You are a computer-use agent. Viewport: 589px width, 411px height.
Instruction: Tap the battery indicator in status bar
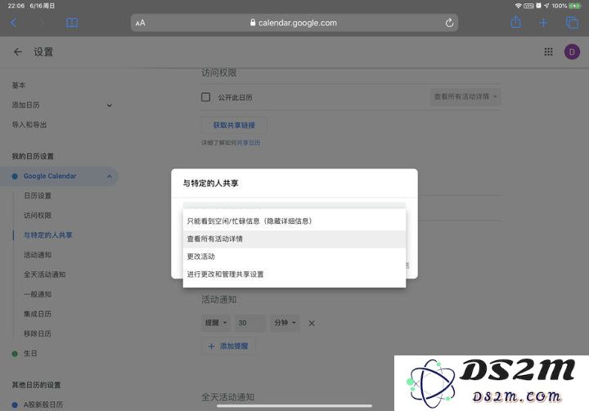click(575, 6)
